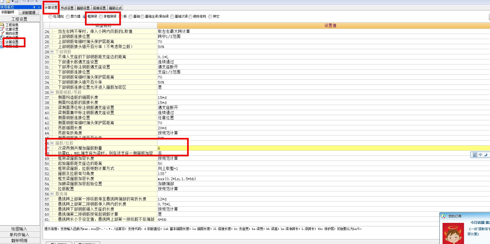Viewport: 490px width, 244px height.
Task: Click value 20*d for 吊筋锚固长度
Action: point(324,128)
